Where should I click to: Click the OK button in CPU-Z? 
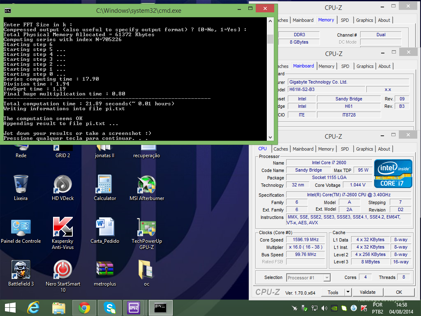399,292
